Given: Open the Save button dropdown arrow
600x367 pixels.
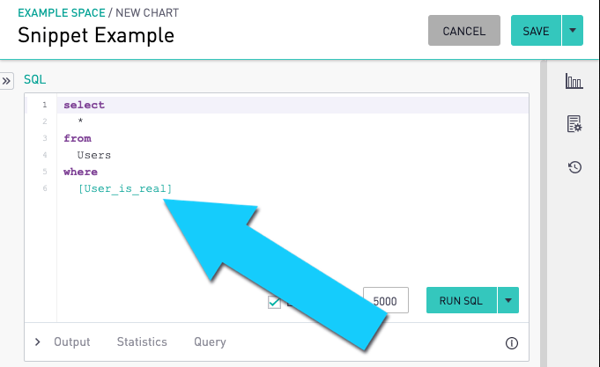Looking at the screenshot, I should tap(573, 31).
